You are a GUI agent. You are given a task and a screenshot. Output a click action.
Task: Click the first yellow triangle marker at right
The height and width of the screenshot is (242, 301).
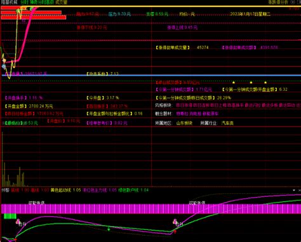tap(234, 82)
